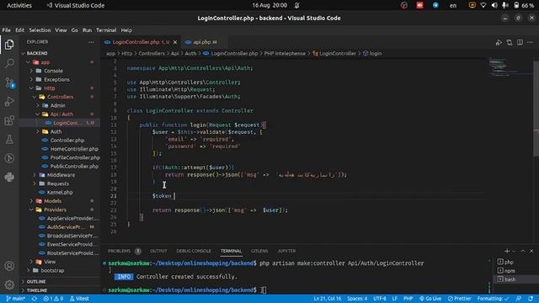This screenshot has width=539, height=303.
Task: Open the Help menu
Action: click(126, 30)
